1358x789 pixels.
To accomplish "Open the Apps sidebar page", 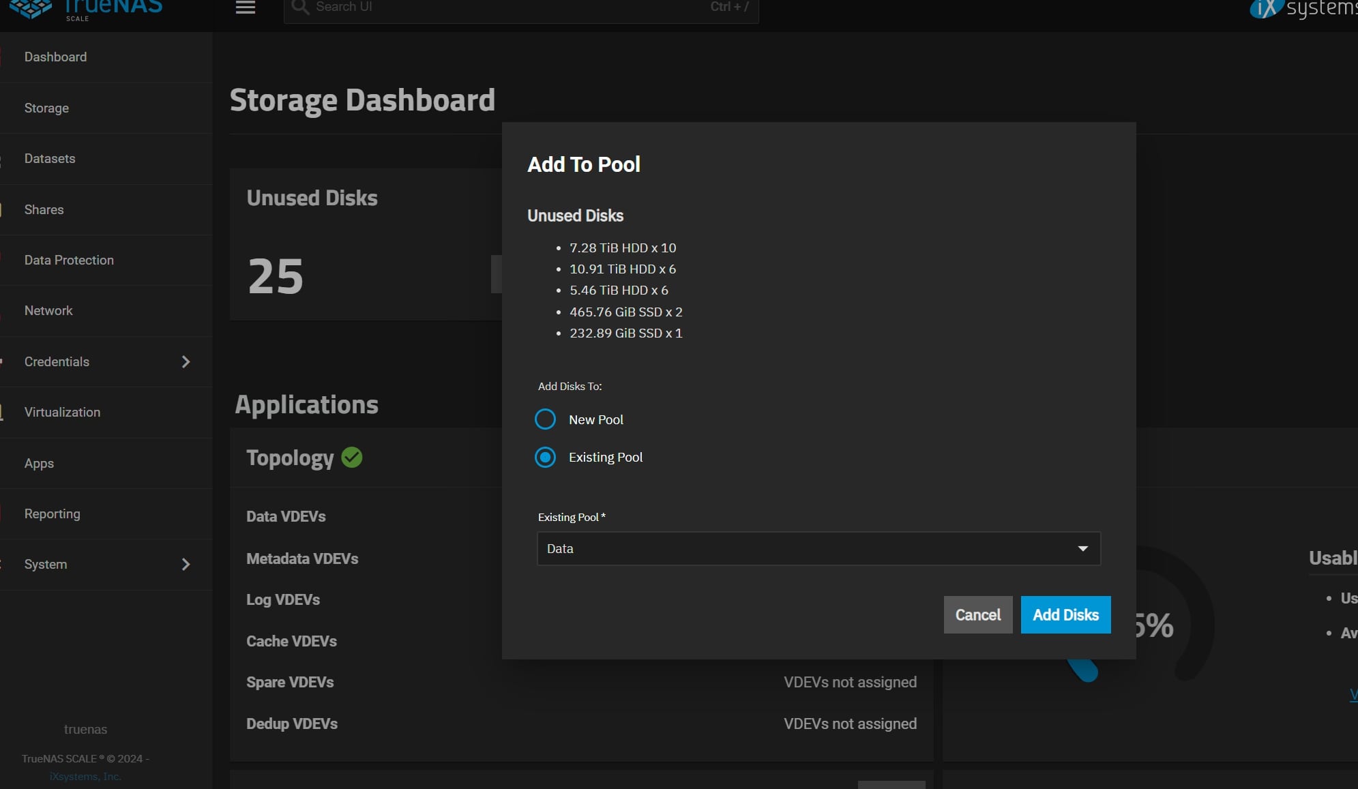I will click(x=39, y=463).
